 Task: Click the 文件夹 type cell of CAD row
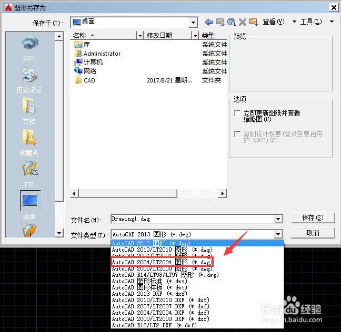pyautogui.click(x=211, y=80)
